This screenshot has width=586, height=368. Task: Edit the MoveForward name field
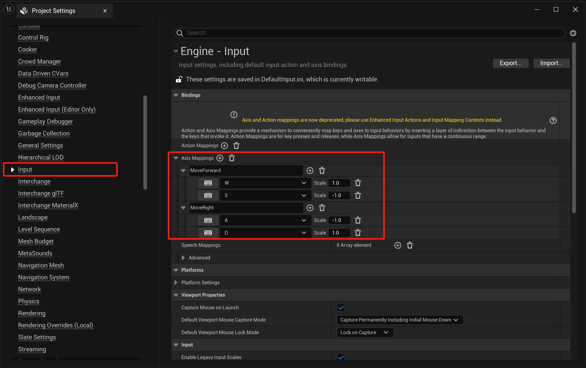[246, 171]
